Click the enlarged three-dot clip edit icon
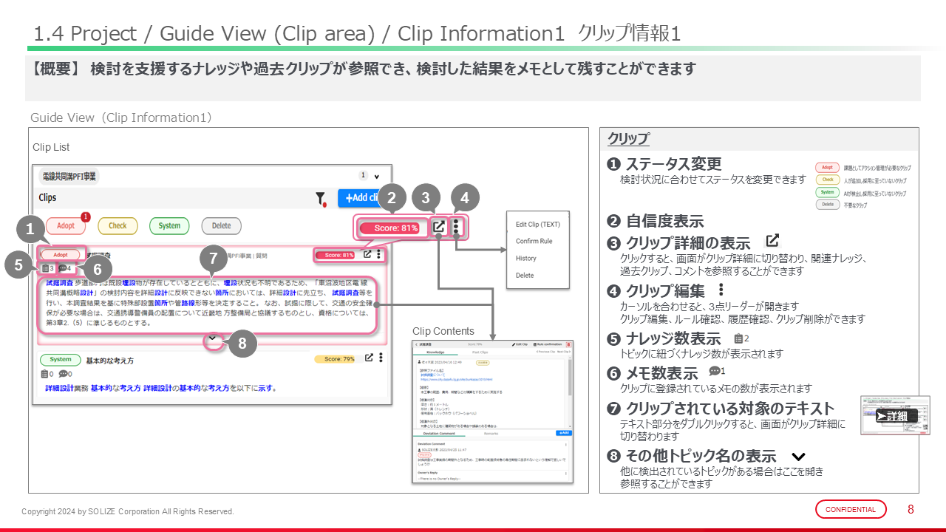The width and height of the screenshot is (946, 532). (x=457, y=228)
